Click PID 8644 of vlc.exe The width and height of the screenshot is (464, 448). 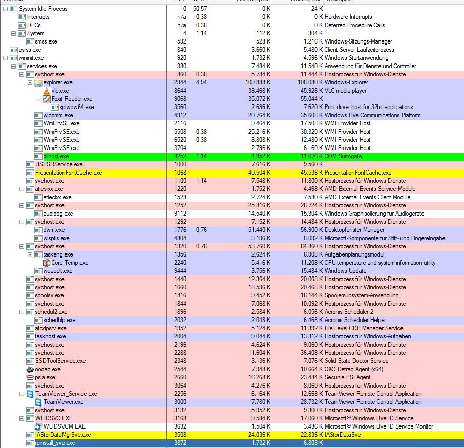pyautogui.click(x=180, y=91)
